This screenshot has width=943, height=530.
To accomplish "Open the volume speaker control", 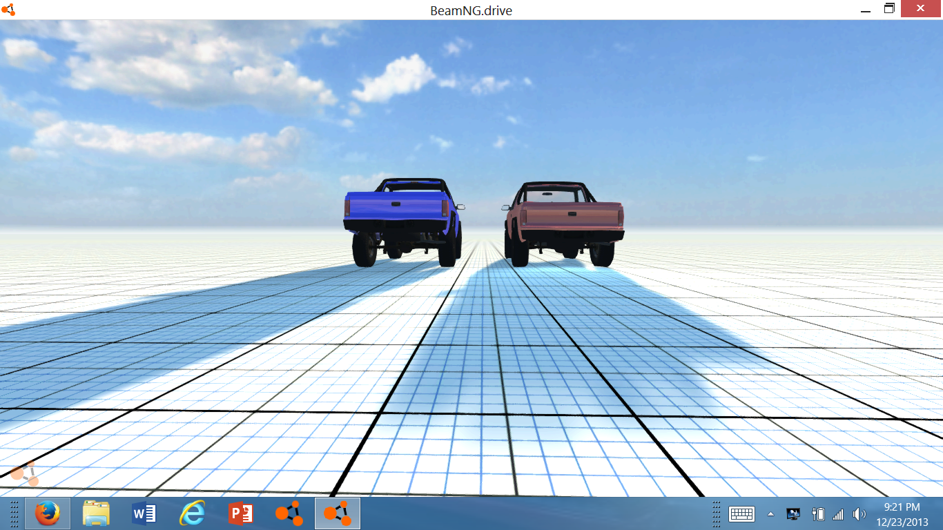I will coord(859,514).
